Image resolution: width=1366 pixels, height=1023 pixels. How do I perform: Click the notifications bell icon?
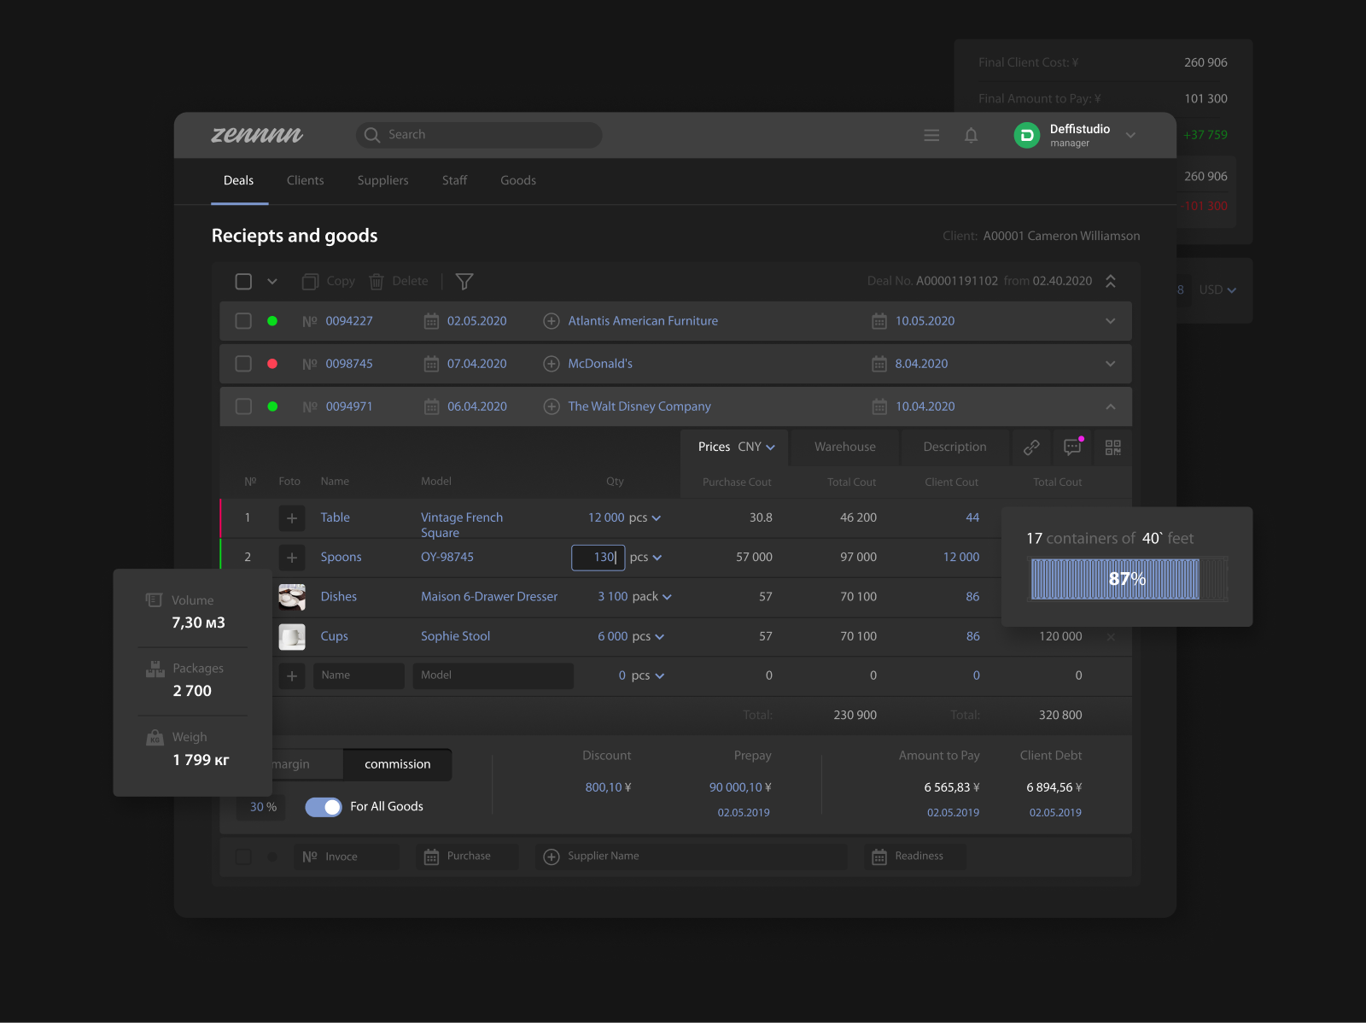tap(971, 135)
